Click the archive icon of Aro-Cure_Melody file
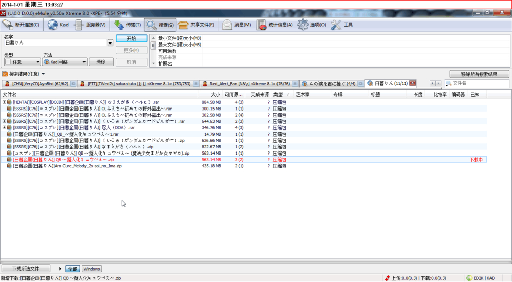 point(9,166)
